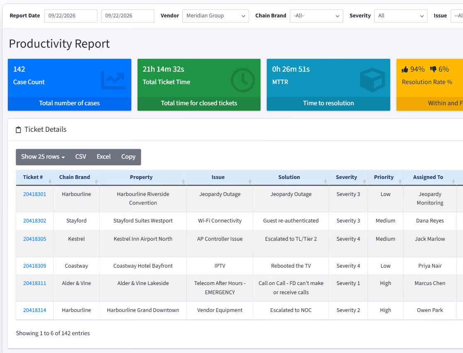Click the Severity 2 cell

coord(348,310)
